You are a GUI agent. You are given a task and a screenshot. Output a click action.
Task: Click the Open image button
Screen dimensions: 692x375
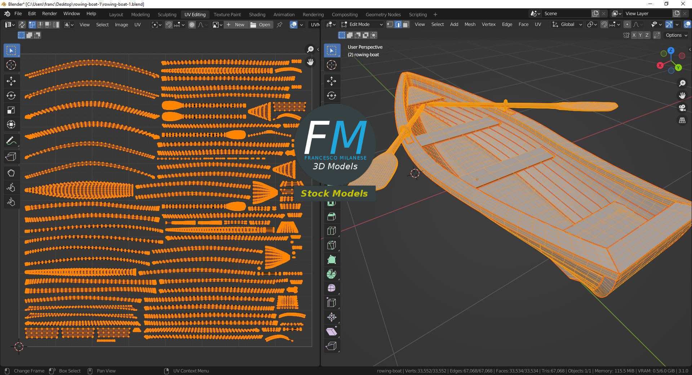260,25
